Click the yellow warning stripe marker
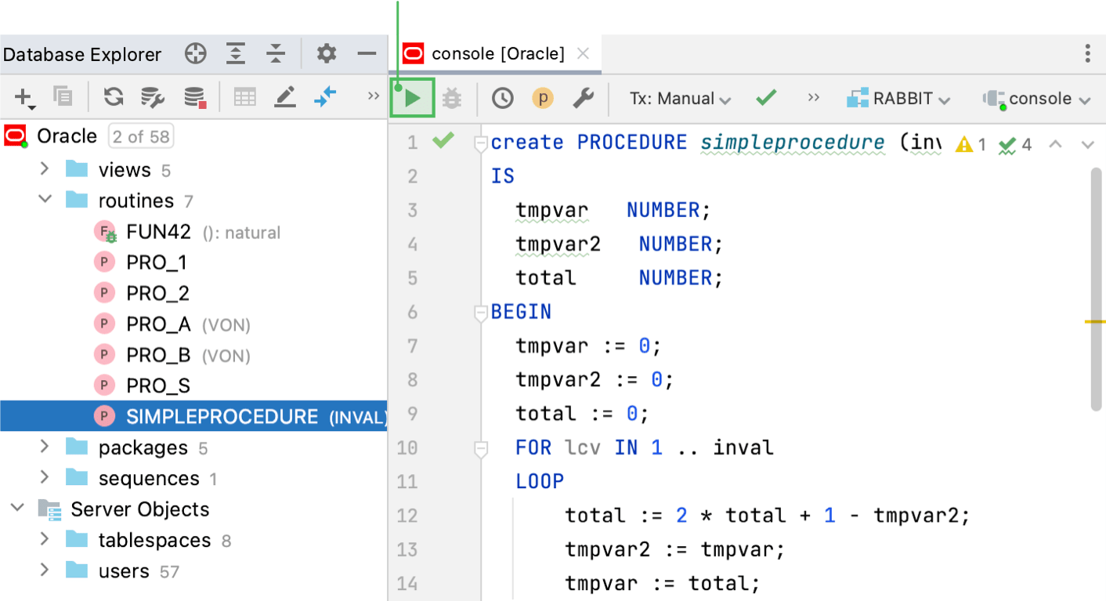This screenshot has width=1106, height=601. click(x=1095, y=321)
